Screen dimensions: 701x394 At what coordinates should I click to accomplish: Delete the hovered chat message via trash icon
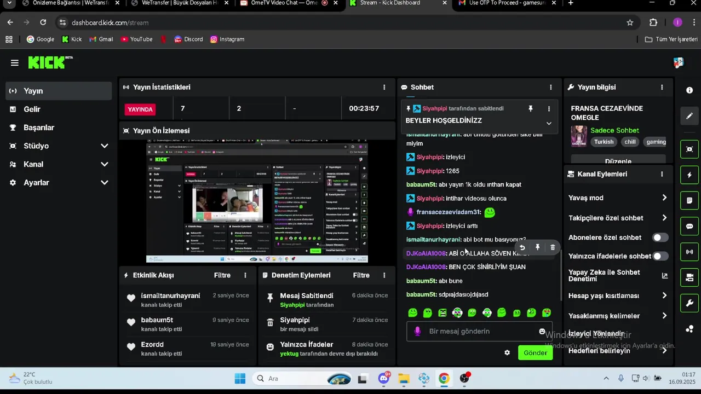pyautogui.click(x=553, y=247)
